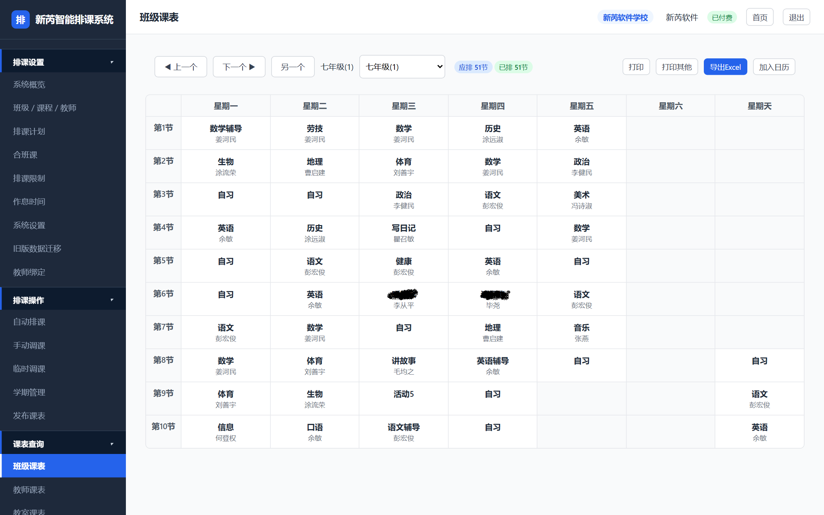
Task: Click the 应排 51节 badge
Action: tap(473, 67)
